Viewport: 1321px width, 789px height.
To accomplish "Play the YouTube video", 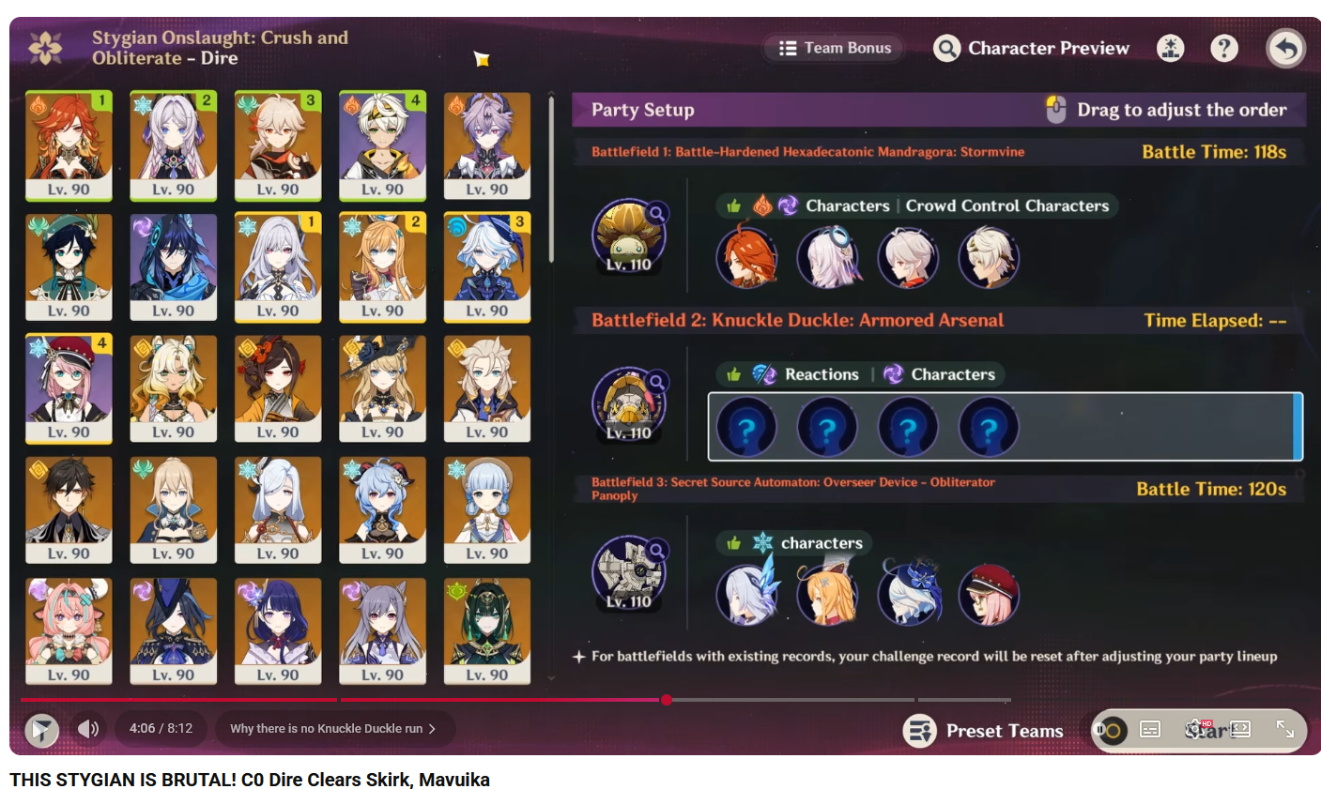I will (42, 729).
